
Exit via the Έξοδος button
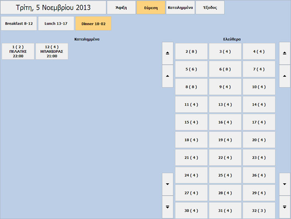click(x=210, y=8)
